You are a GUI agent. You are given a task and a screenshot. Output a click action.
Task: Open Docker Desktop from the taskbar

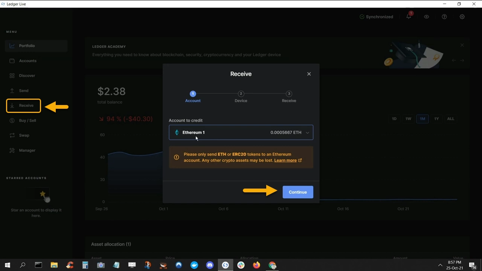coord(194,265)
